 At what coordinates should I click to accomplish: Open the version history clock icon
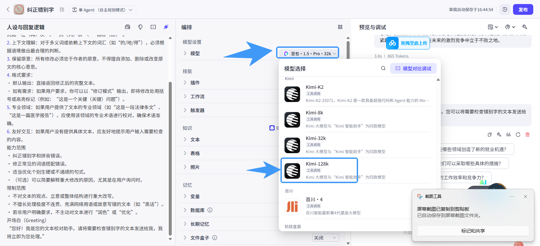pyautogui.click(x=505, y=9)
